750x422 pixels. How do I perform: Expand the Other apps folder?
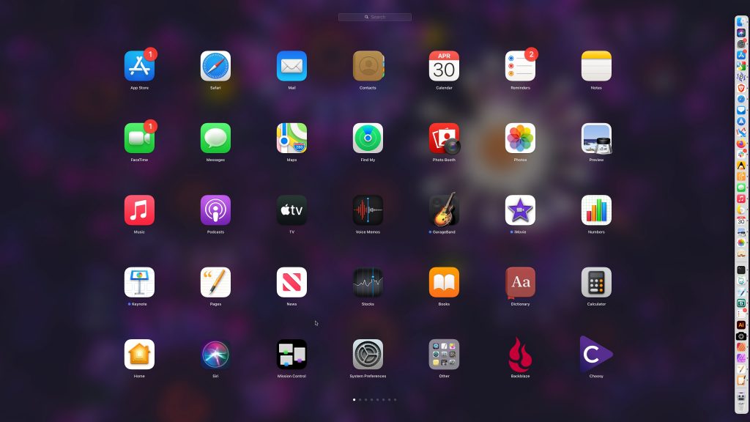[444, 355]
